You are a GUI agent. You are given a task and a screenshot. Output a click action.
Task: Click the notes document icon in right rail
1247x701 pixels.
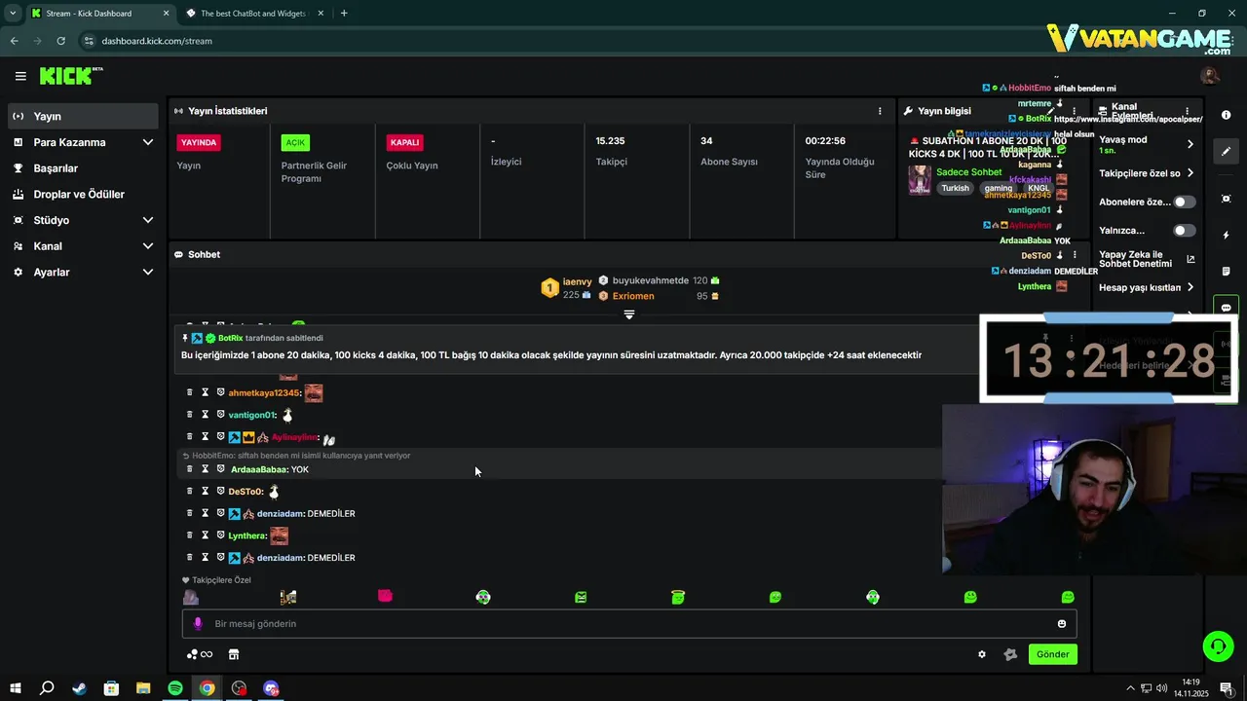coord(1226,271)
